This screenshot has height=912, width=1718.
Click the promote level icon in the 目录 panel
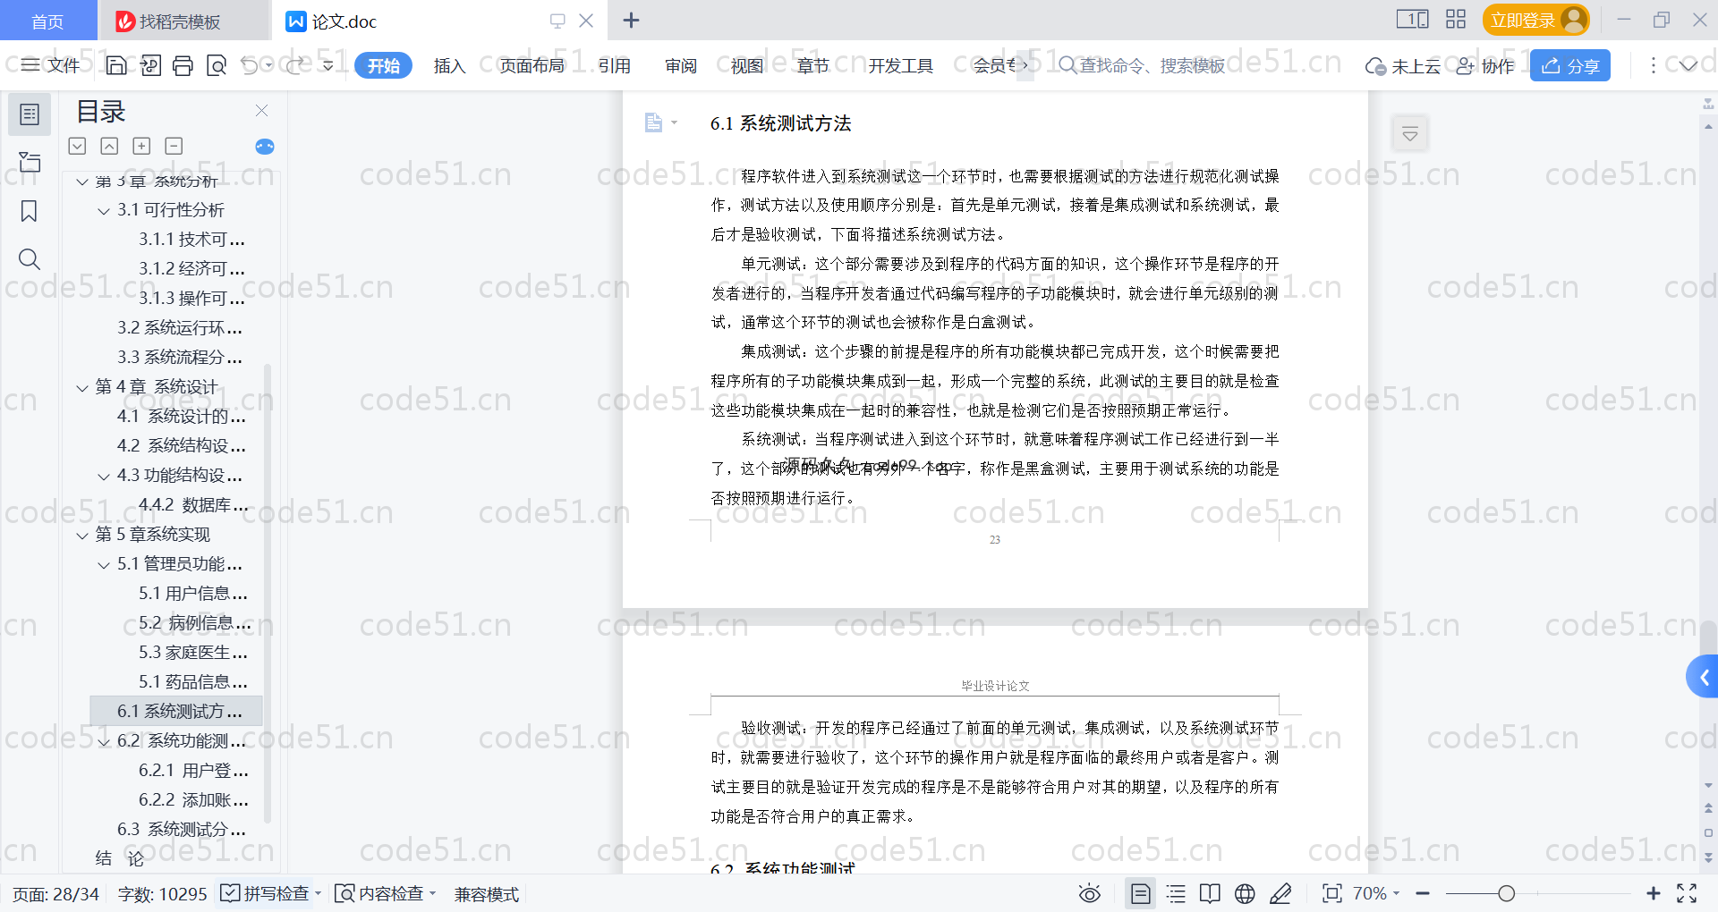click(x=109, y=146)
